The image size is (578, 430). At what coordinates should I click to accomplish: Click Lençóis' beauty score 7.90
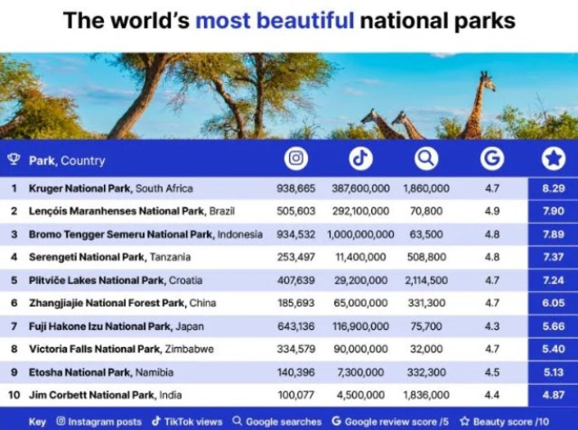coord(553,211)
